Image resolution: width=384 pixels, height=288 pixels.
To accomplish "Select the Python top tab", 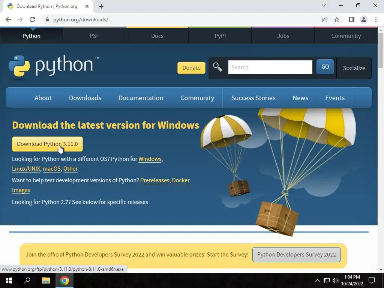I will pos(31,36).
